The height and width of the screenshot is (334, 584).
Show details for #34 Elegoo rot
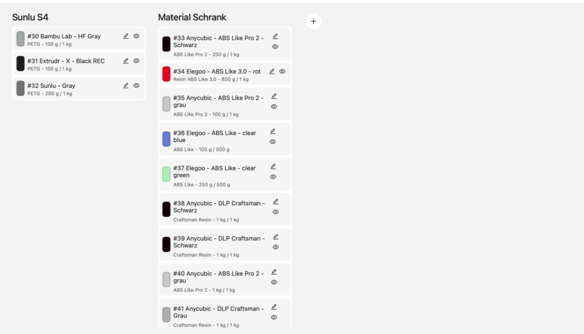click(282, 72)
